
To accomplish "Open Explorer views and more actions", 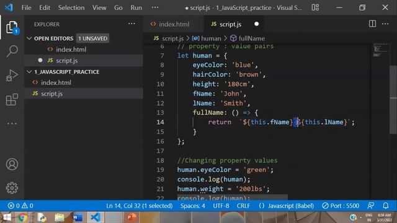I will [132, 24].
